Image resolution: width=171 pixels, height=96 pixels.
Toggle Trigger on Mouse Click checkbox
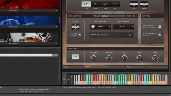160,27
